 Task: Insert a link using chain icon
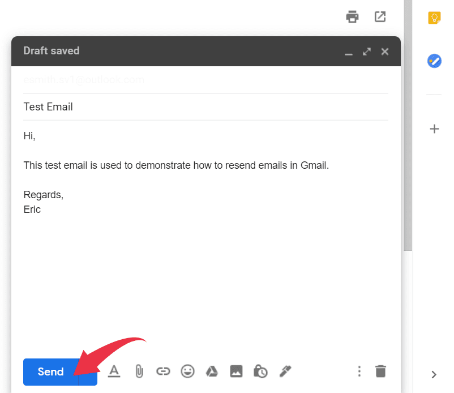pyautogui.click(x=163, y=371)
